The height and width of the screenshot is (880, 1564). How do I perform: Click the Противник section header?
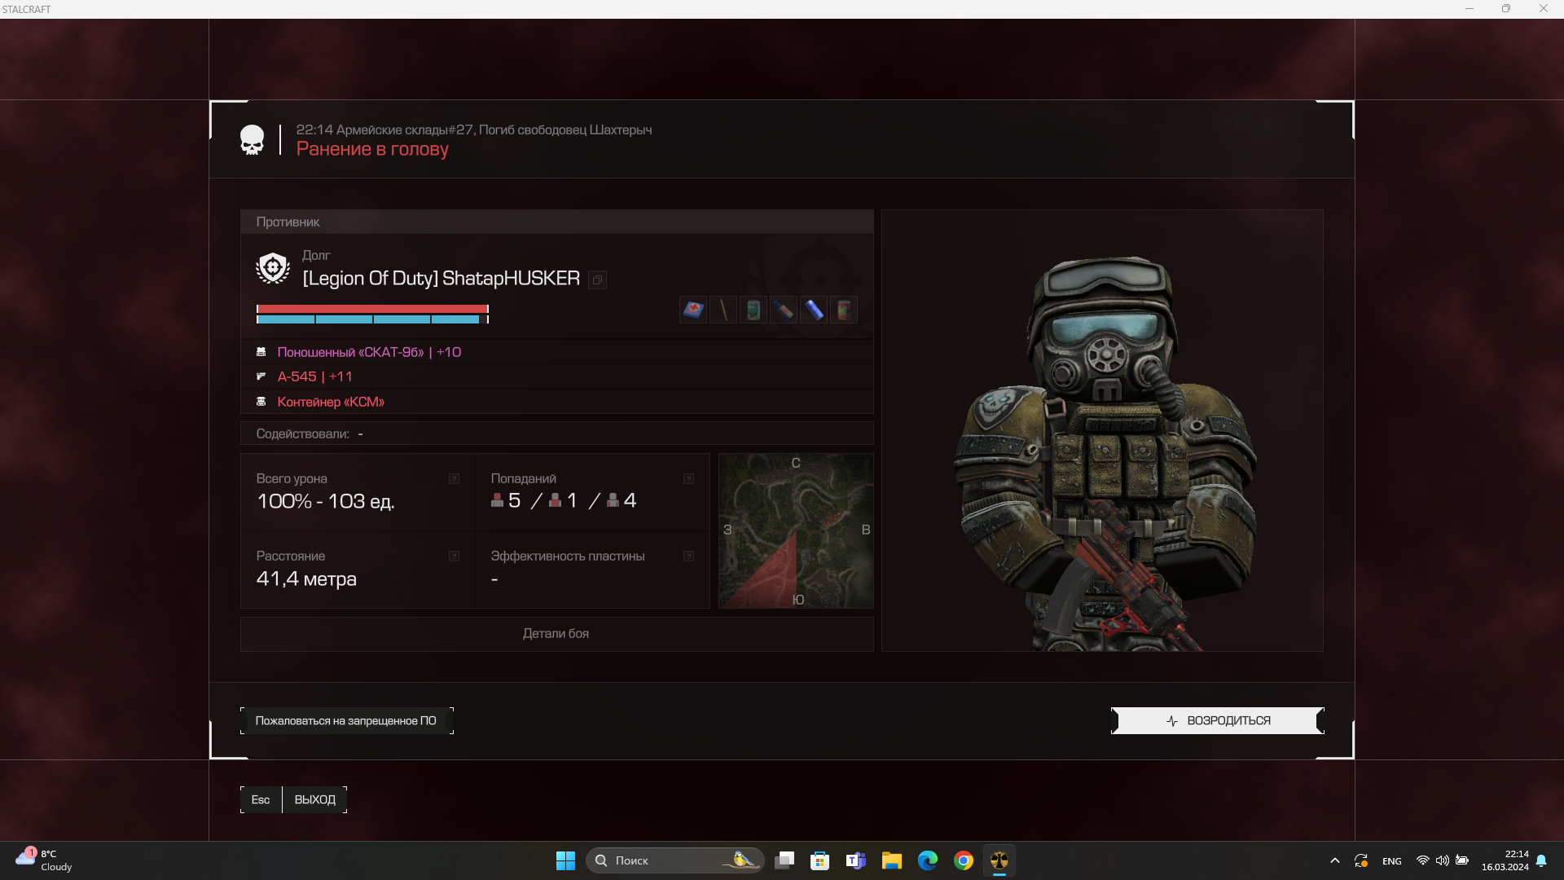556,222
